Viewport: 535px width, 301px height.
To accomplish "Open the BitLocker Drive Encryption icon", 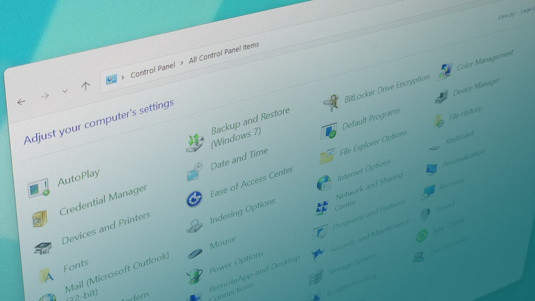I will click(331, 103).
